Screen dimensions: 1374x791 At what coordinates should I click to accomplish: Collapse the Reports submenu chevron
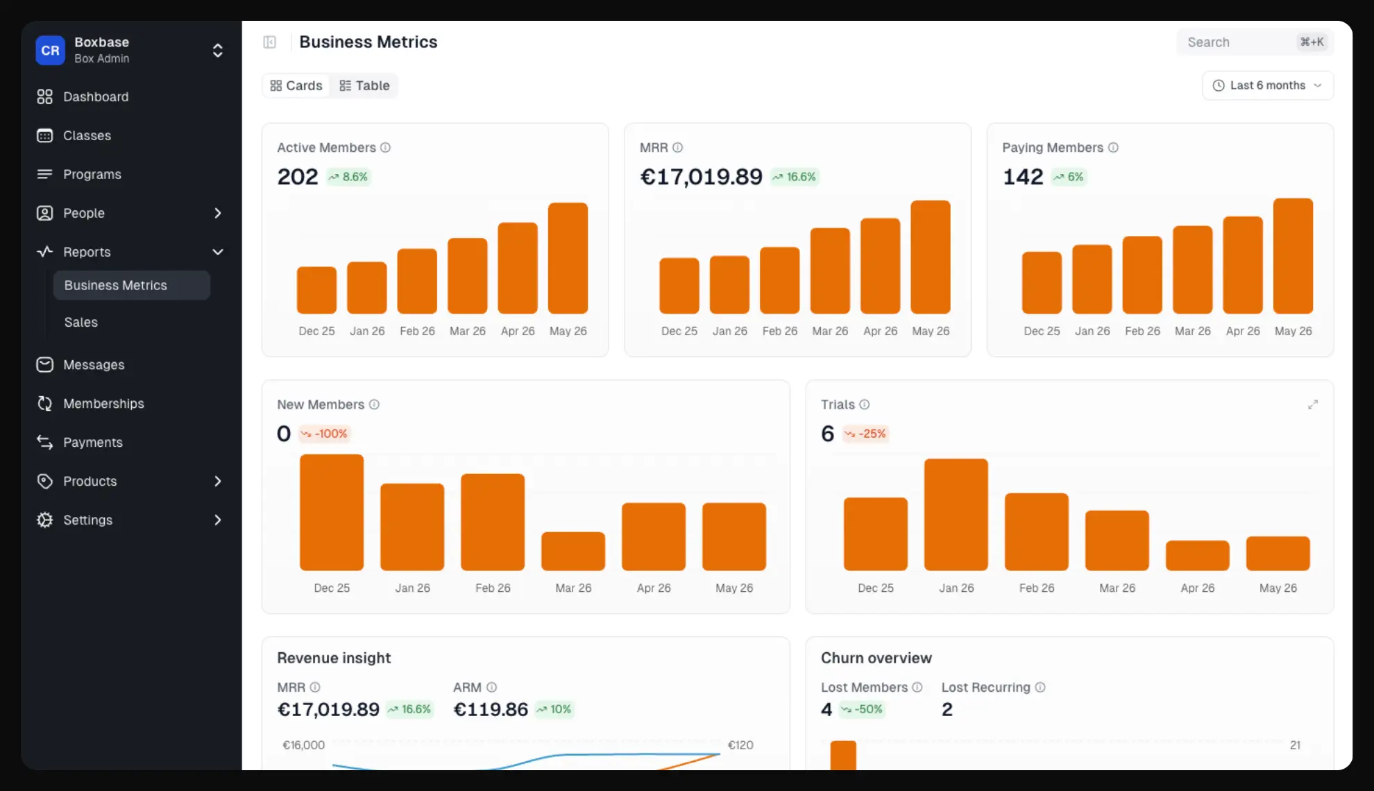click(x=218, y=252)
